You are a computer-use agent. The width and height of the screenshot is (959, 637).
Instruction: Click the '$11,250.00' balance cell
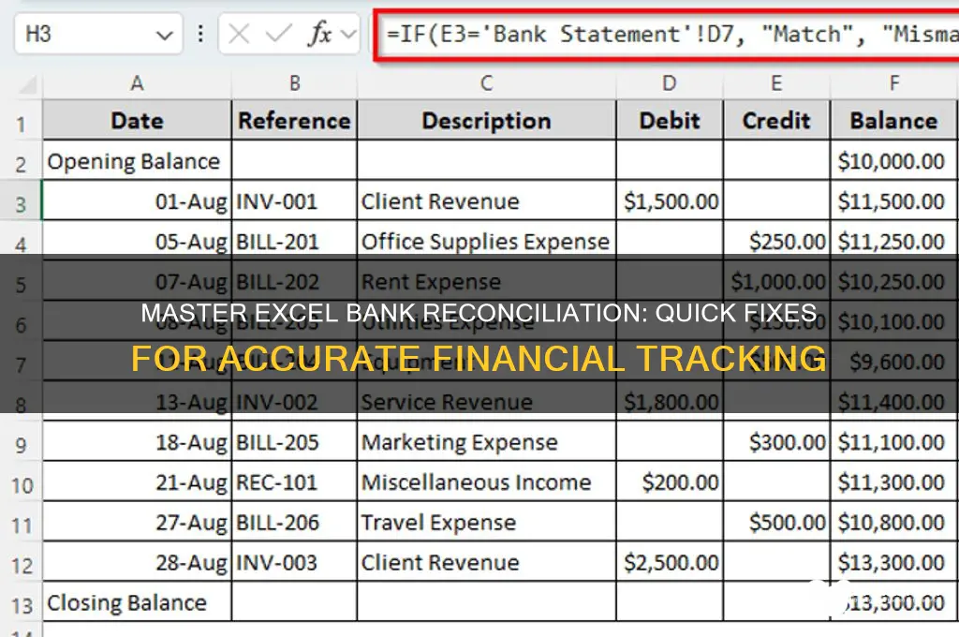click(894, 241)
